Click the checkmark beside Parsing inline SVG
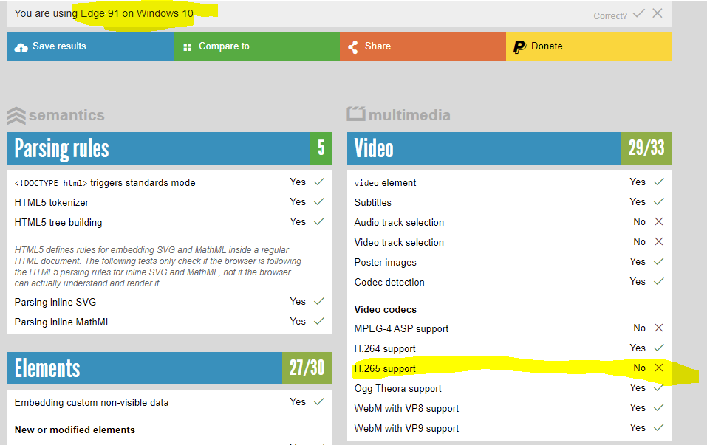The height and width of the screenshot is (445, 707). [x=319, y=301]
